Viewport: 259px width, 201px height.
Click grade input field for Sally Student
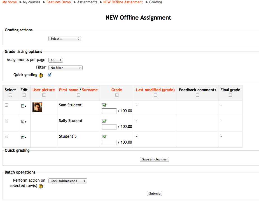click(109, 127)
